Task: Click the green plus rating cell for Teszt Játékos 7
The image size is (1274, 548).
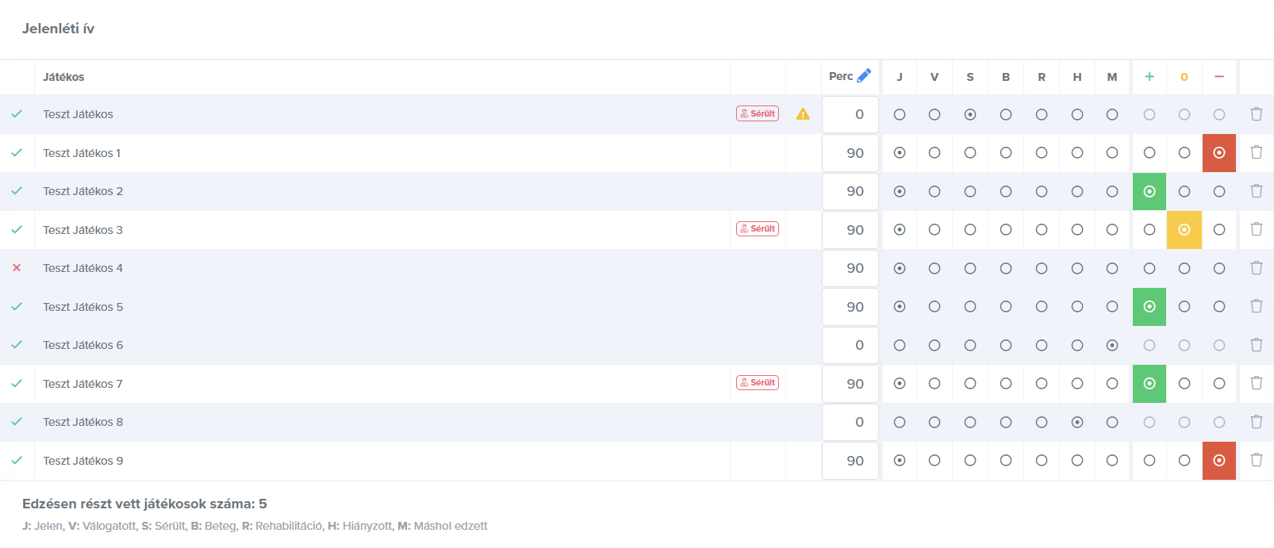Action: coord(1149,383)
